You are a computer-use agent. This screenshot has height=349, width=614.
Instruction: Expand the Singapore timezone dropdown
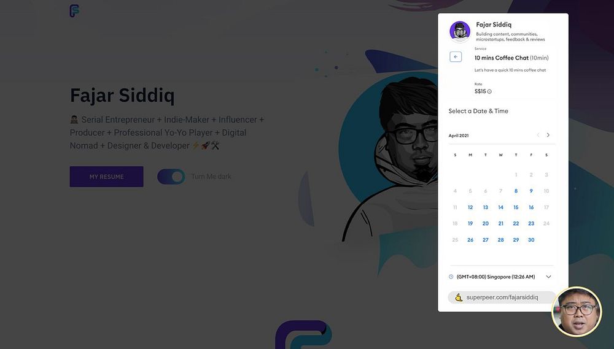click(x=500, y=277)
